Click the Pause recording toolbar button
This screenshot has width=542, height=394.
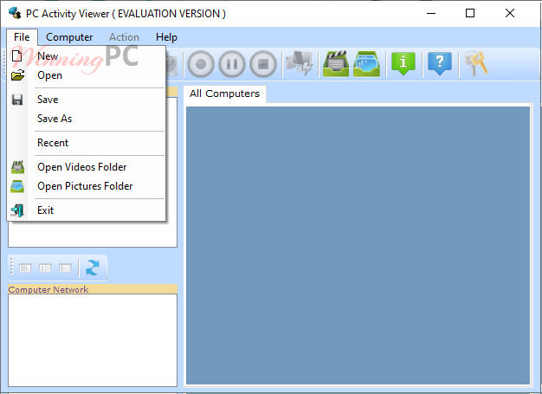point(232,64)
